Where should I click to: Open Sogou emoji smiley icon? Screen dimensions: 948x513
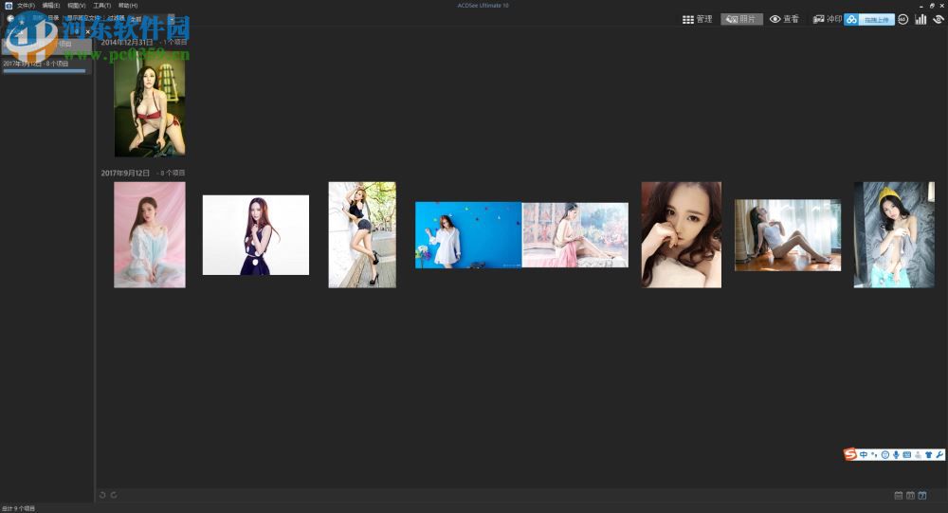click(x=885, y=455)
